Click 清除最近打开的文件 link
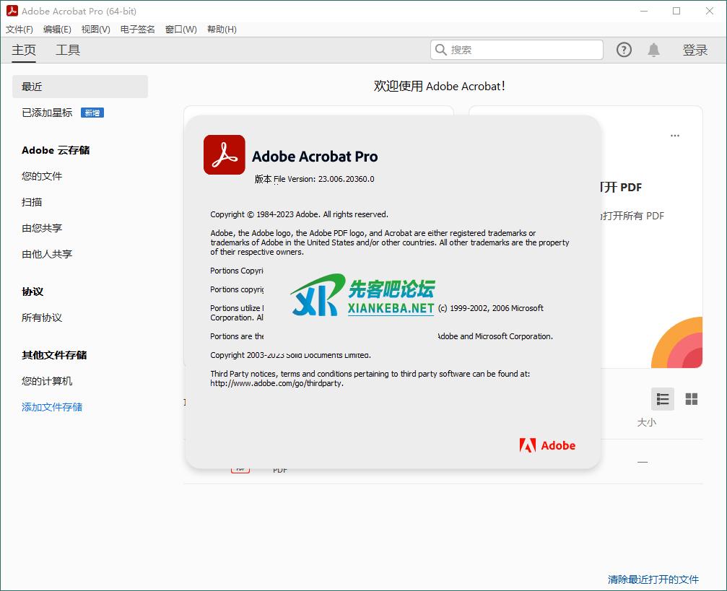This screenshot has width=727, height=591. click(653, 579)
